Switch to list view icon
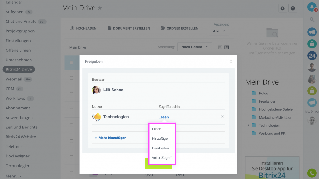 click(x=226, y=47)
